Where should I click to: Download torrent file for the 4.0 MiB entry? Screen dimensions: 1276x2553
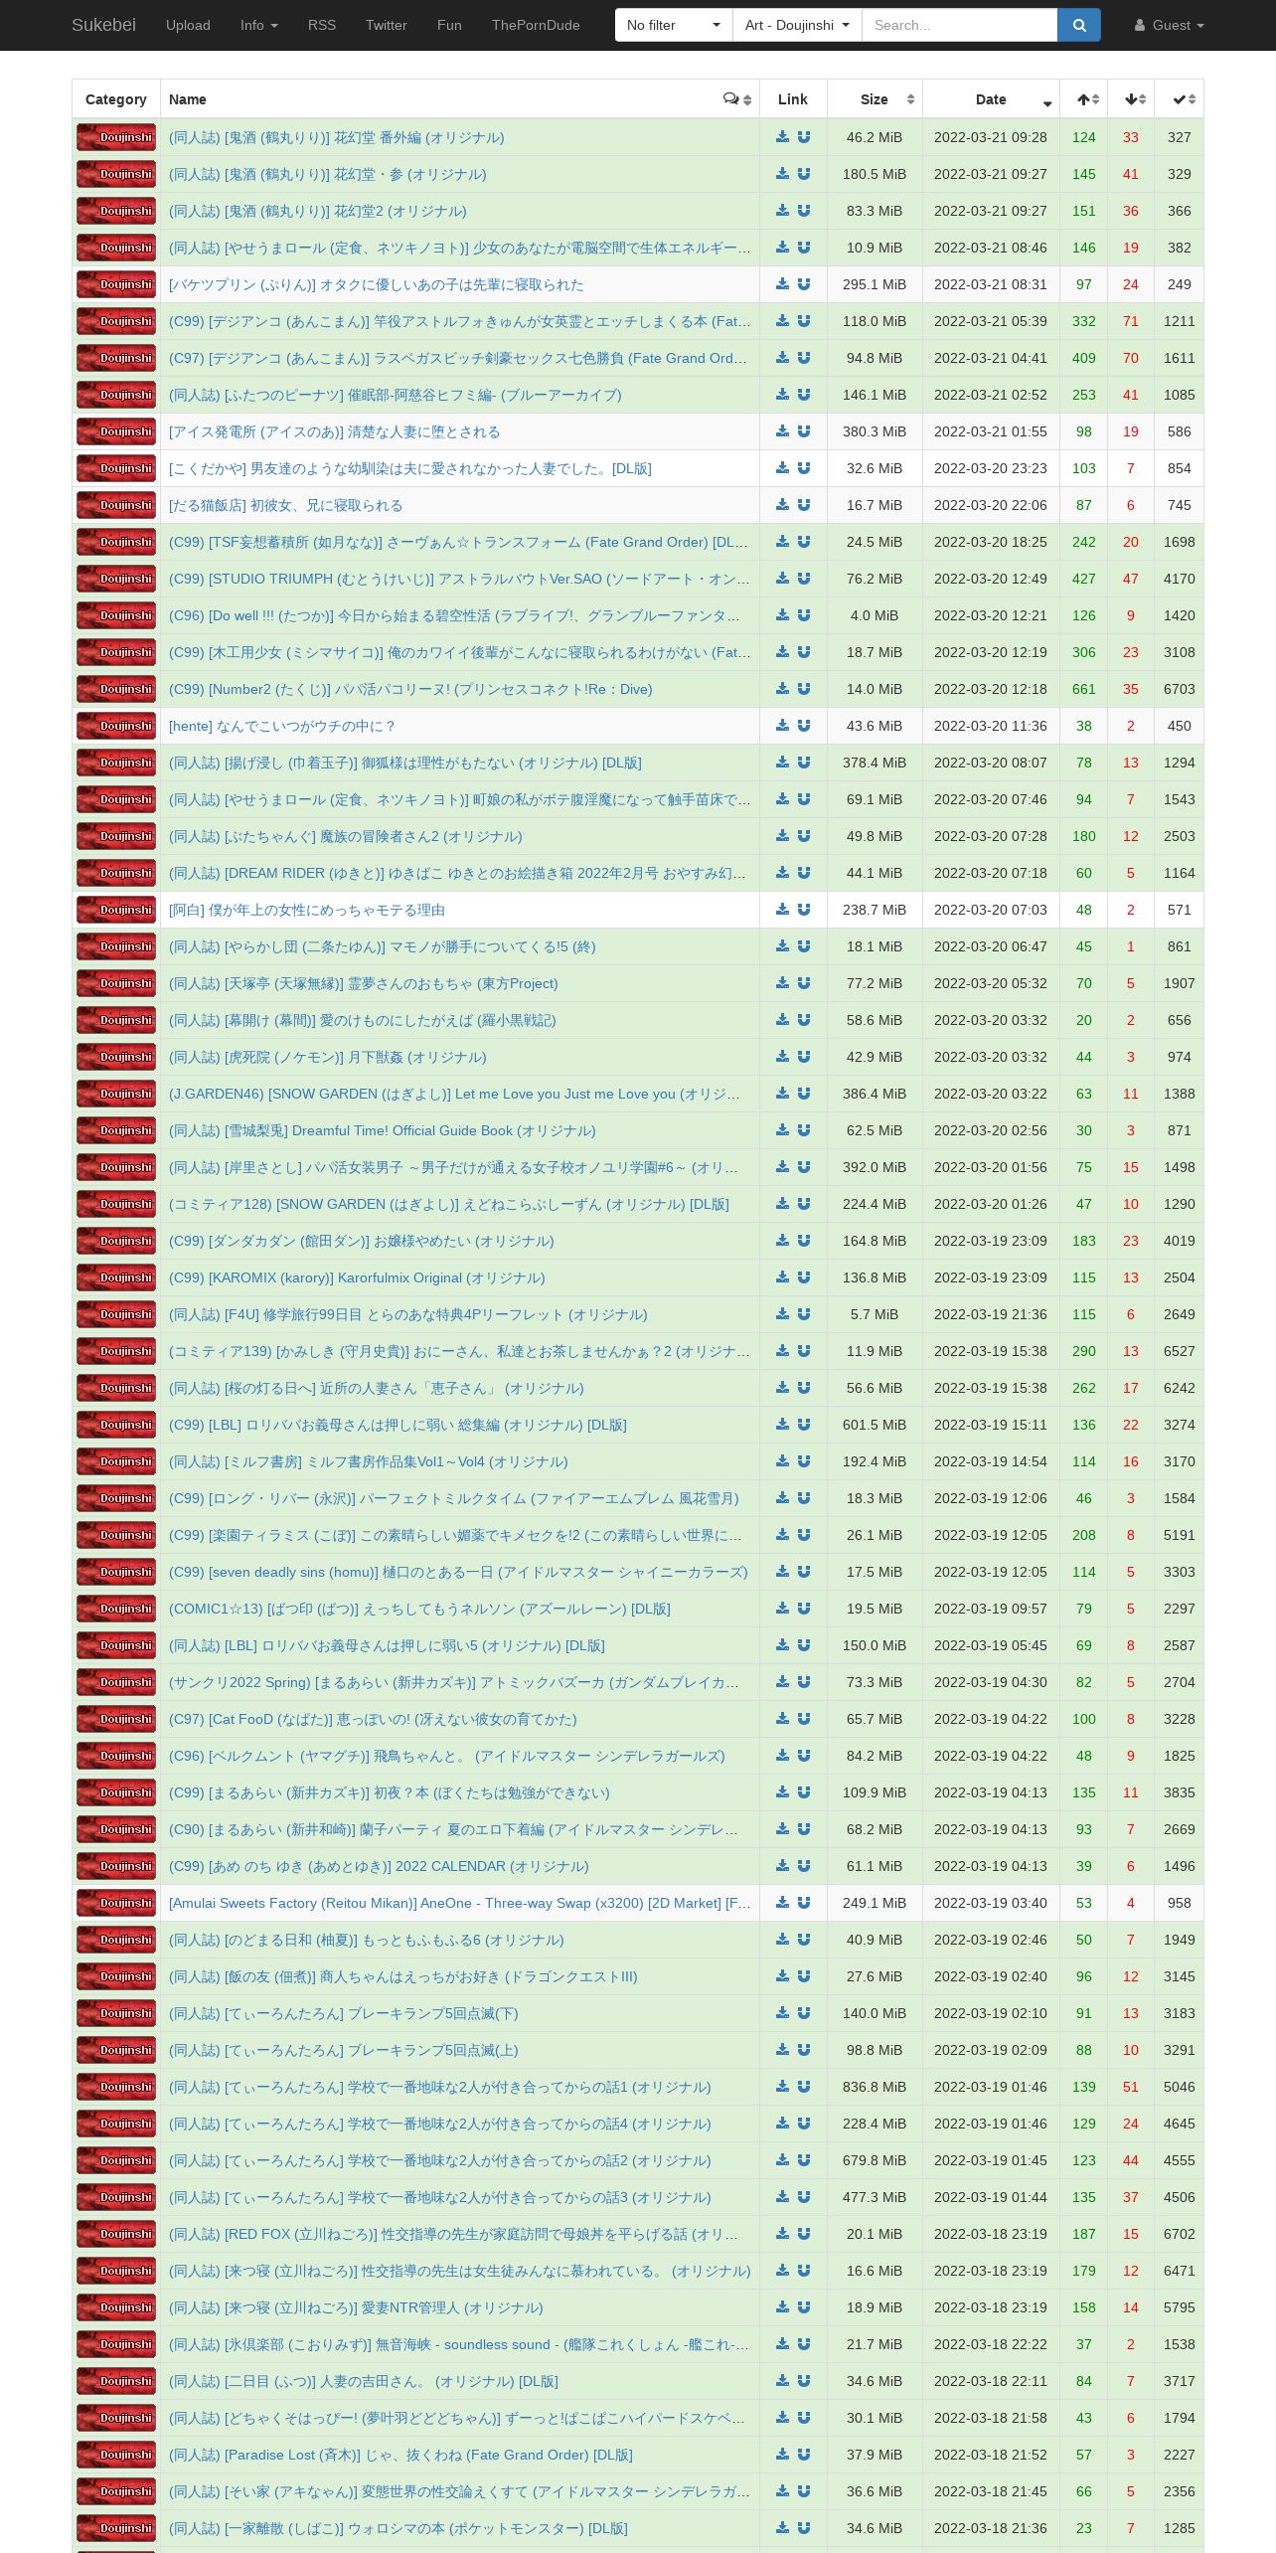(783, 615)
